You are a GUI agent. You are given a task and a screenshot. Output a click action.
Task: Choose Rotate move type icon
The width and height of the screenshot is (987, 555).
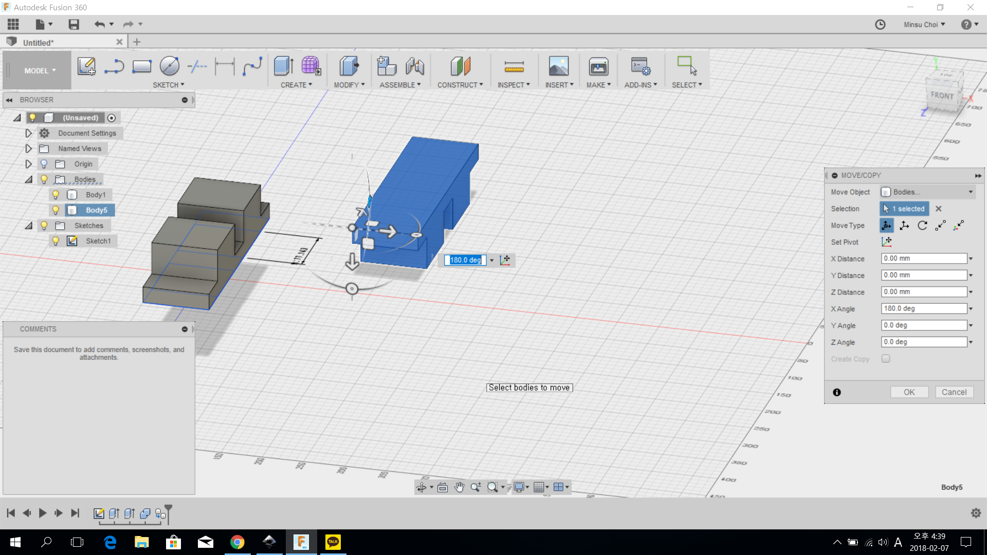click(x=922, y=225)
